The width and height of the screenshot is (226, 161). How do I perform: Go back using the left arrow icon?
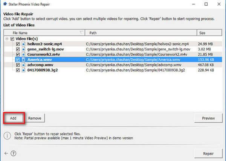click(x=6, y=153)
